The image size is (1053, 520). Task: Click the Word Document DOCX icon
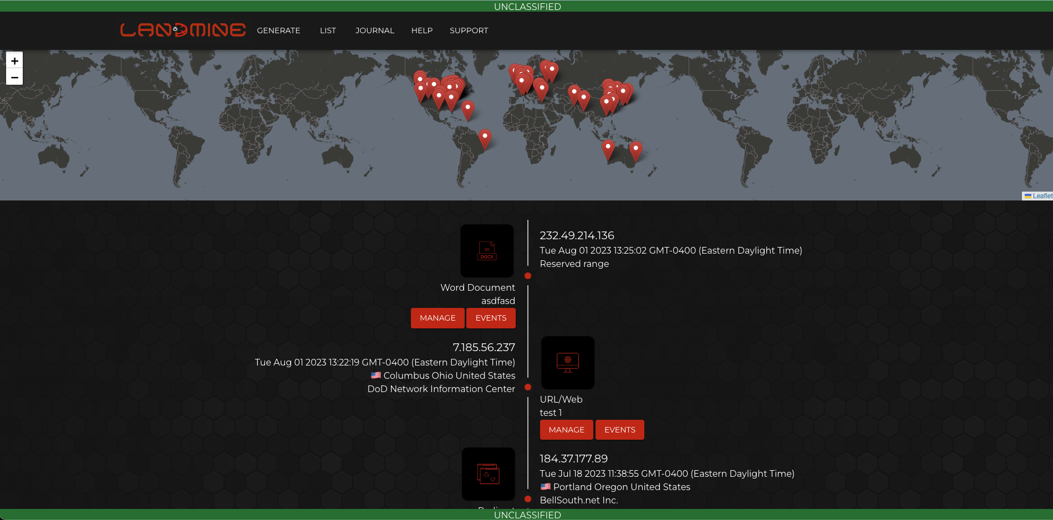click(x=487, y=251)
